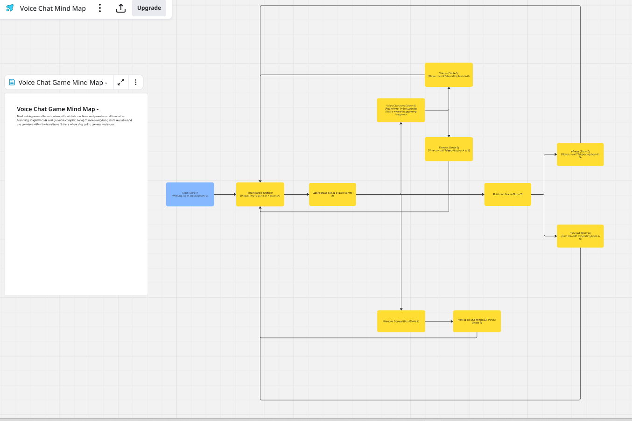Screen dimensions: 632x421
Task: Select the blue Start (State 1) node
Action: [190, 194]
